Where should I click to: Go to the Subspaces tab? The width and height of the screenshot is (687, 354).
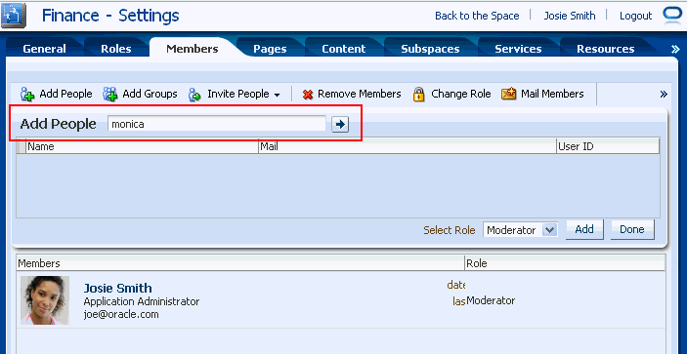(x=430, y=49)
